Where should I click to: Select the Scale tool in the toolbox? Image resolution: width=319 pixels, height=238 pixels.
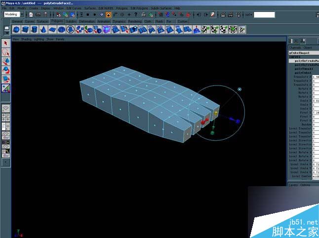6,79
